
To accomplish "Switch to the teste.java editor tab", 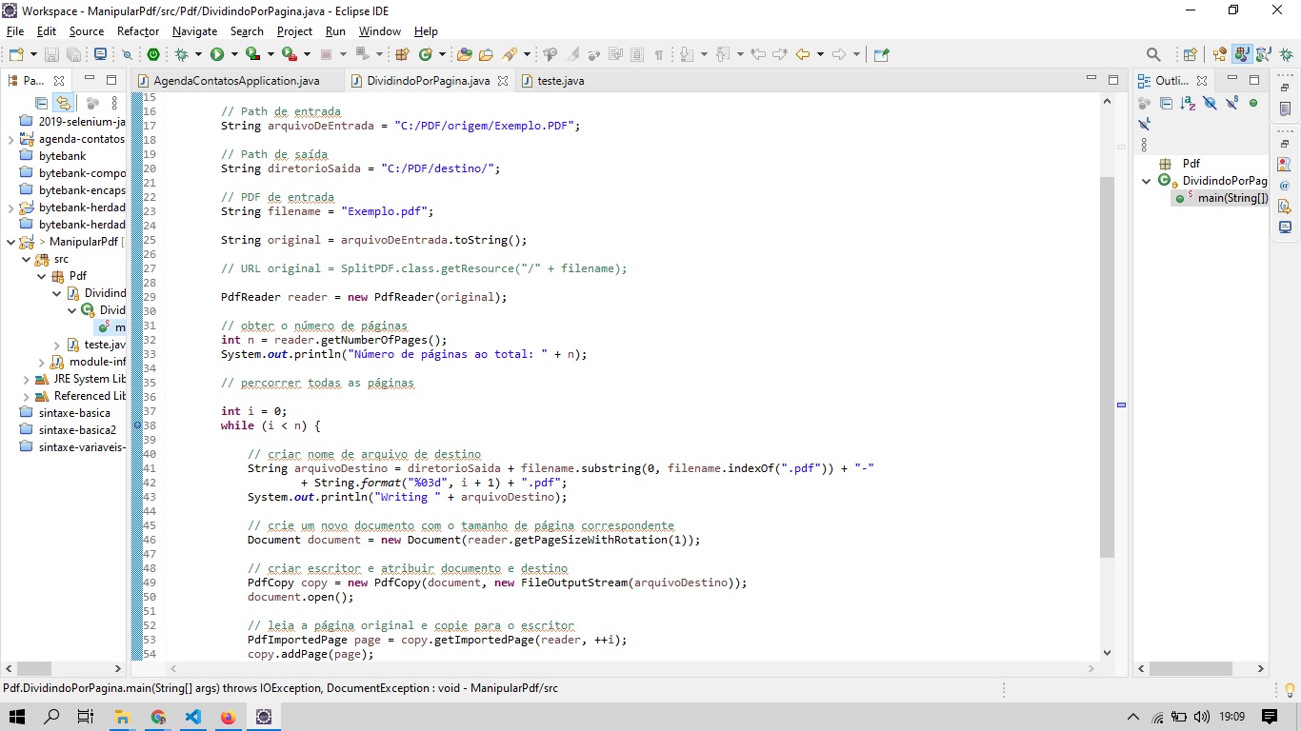I will pyautogui.click(x=560, y=81).
